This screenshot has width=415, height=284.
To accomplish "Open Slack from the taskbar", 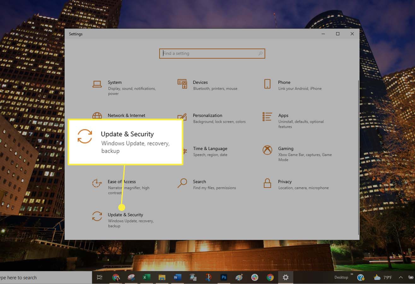I will coord(255,277).
